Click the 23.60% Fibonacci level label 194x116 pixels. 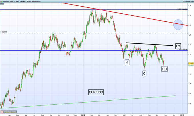pyautogui.click(x=182, y=50)
